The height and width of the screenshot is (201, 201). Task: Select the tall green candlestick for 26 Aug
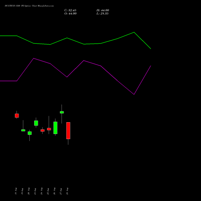click(x=55, y=128)
